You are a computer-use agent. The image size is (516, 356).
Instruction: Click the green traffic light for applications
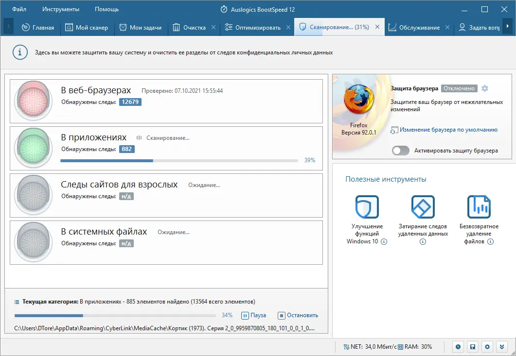tap(33, 148)
